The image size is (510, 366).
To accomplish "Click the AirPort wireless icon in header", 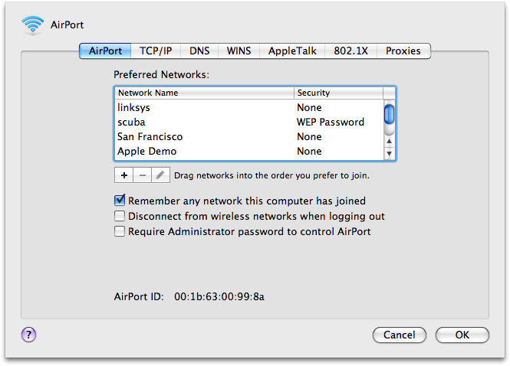I will click(33, 25).
